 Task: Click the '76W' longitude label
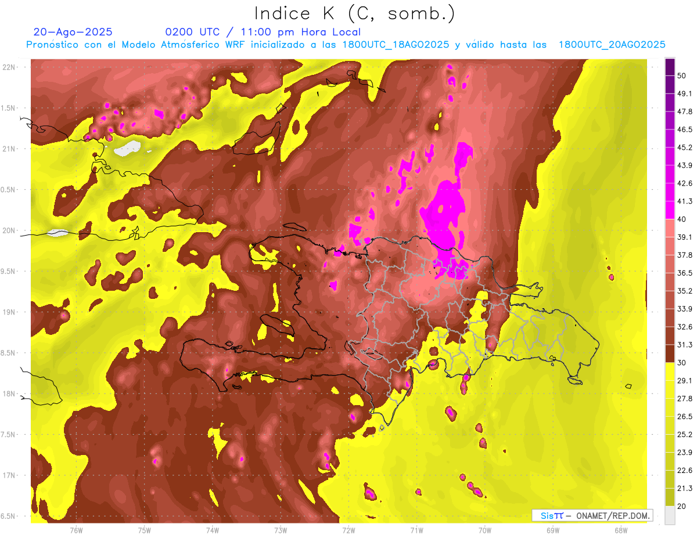pos(76,530)
